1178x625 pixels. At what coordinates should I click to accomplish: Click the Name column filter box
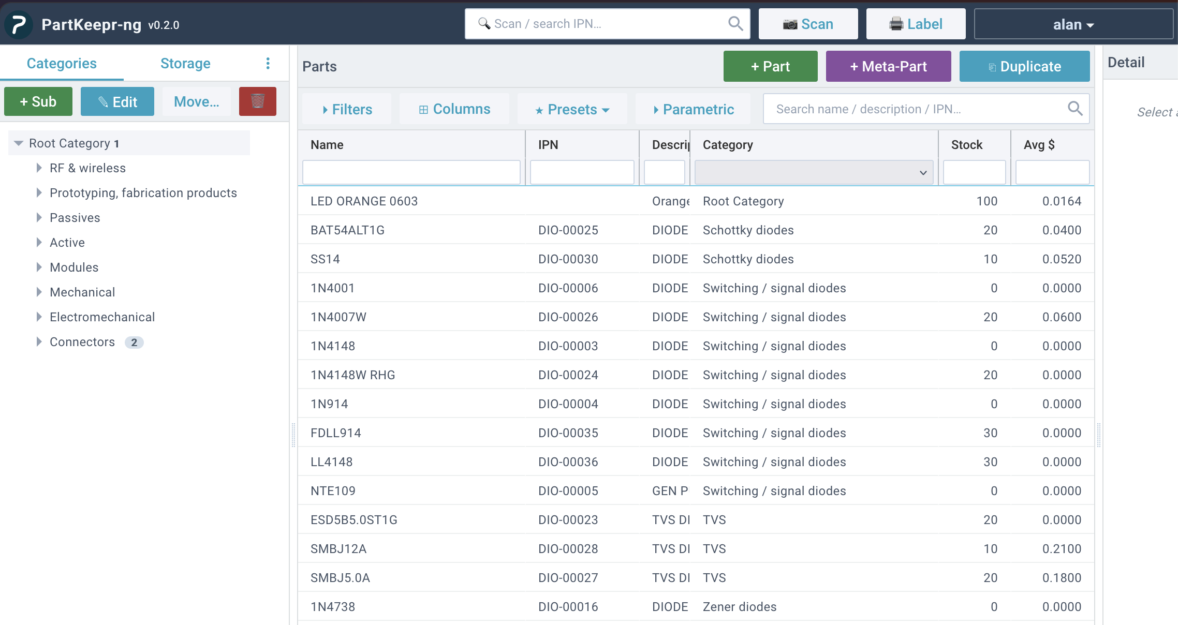(411, 172)
